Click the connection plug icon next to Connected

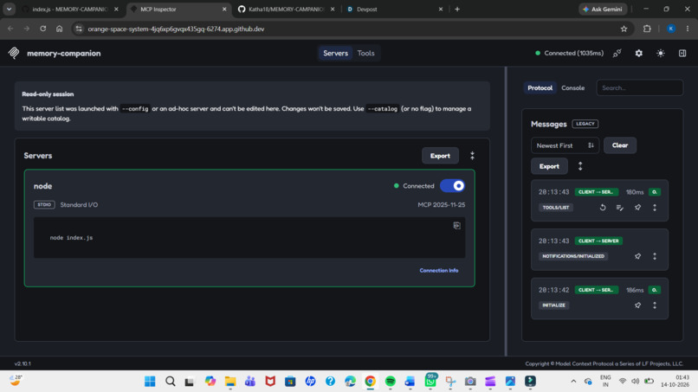pos(617,54)
